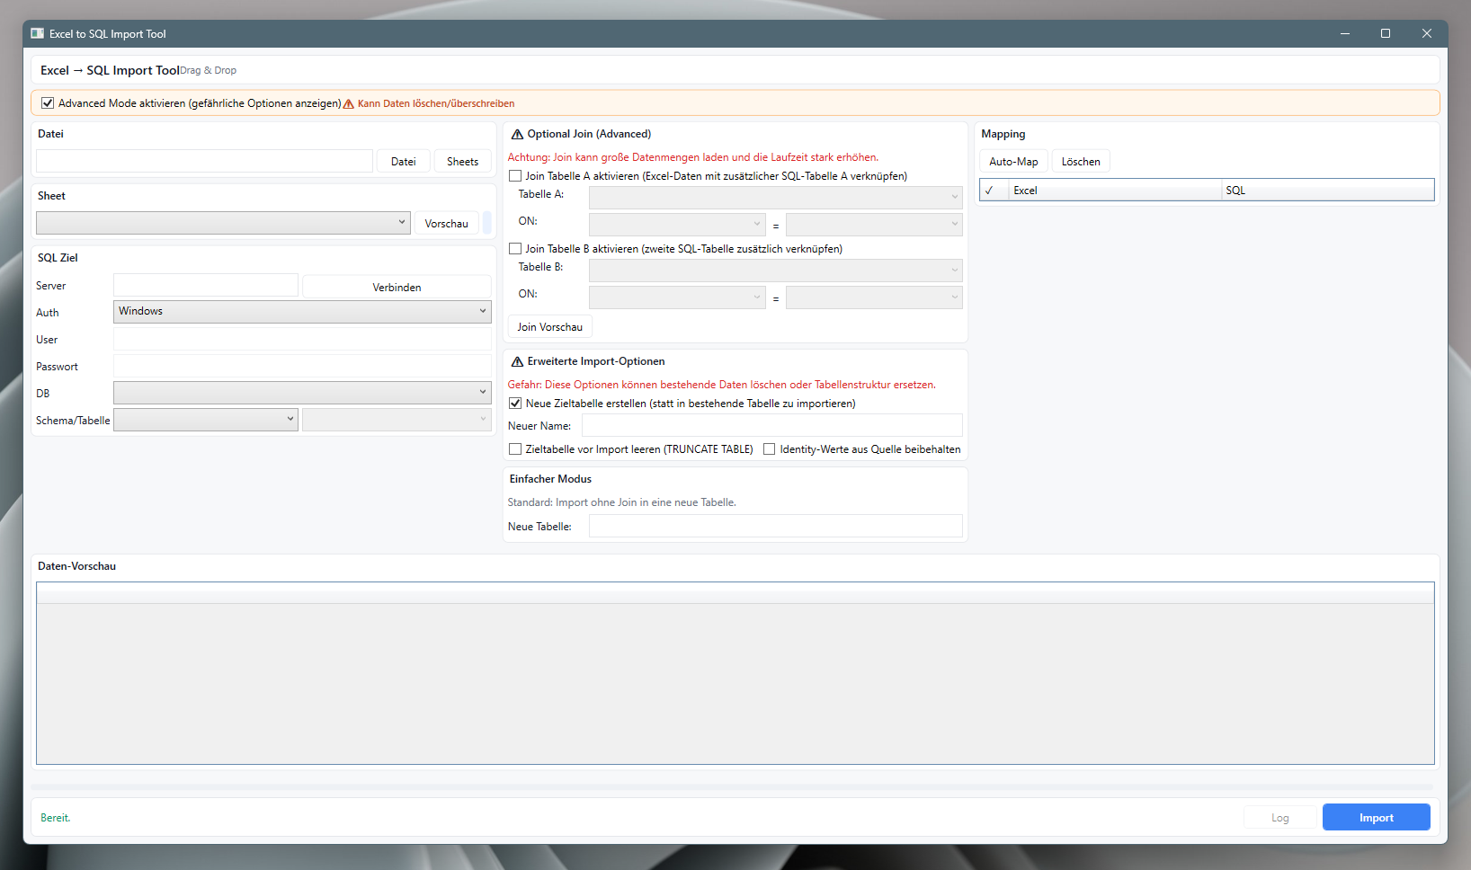
Task: Check Zieltabelle vor Import leeren (TRUNCATE TABLE)
Action: pos(515,448)
